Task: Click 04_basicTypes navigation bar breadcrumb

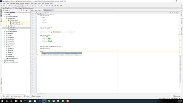Action: coord(17,8)
